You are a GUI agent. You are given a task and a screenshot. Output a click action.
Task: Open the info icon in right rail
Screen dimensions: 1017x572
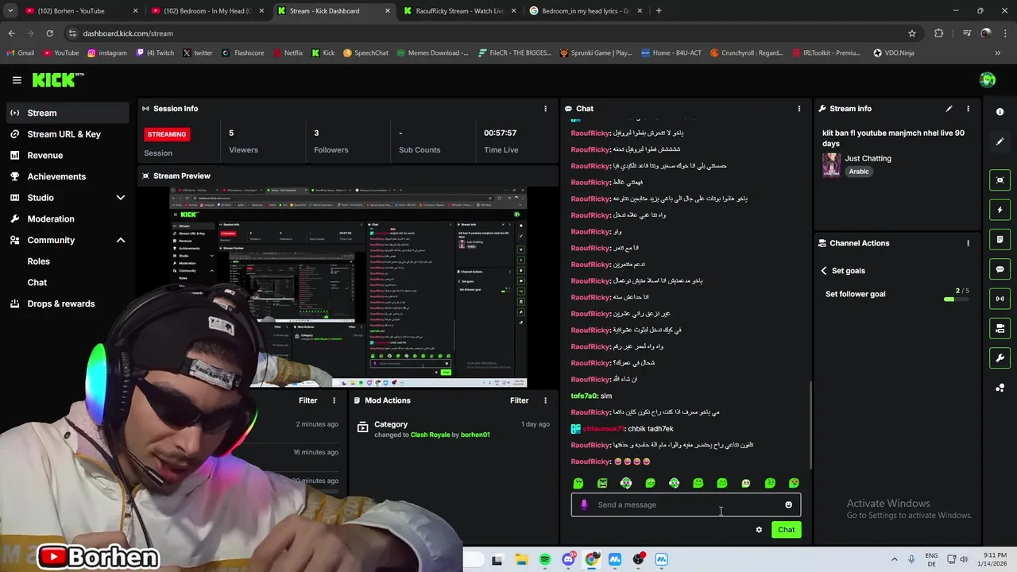1000,112
